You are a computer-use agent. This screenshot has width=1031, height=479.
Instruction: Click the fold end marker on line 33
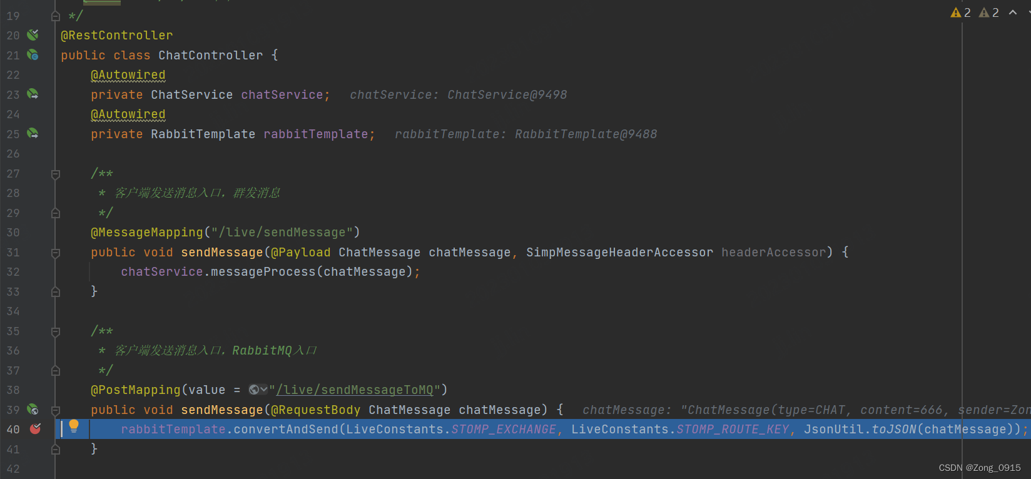tap(55, 291)
